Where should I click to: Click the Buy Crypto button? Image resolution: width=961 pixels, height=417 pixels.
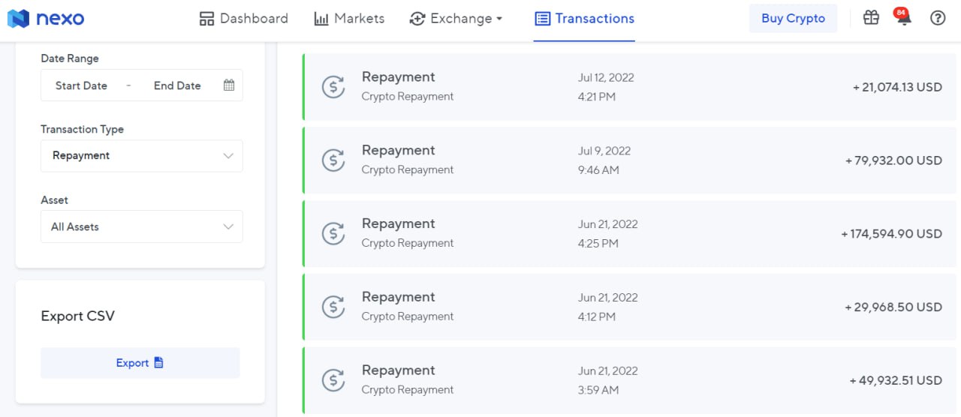point(793,19)
